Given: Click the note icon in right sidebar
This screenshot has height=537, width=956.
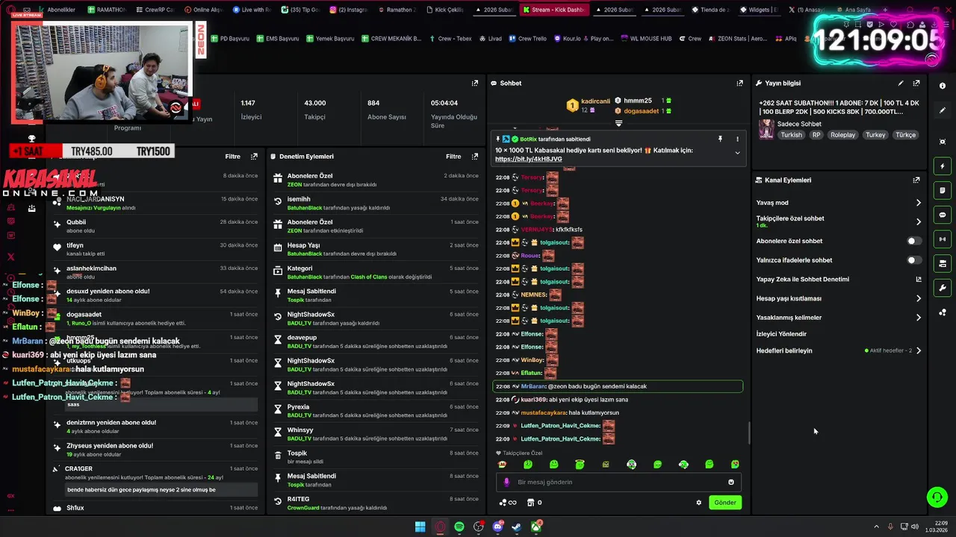Looking at the screenshot, I should coord(943,191).
